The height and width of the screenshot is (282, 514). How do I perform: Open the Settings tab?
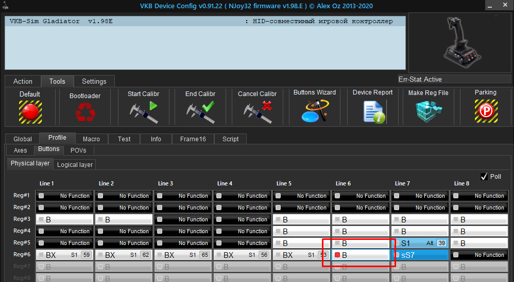[94, 81]
